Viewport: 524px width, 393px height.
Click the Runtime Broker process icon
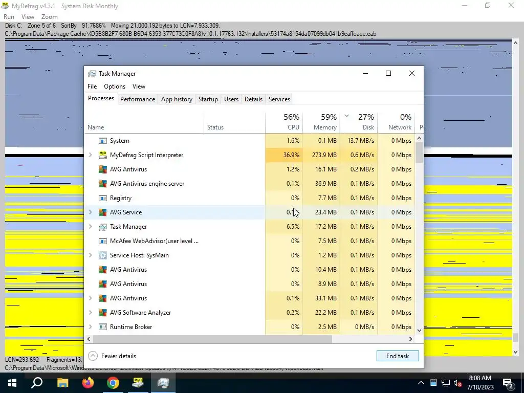pyautogui.click(x=102, y=327)
